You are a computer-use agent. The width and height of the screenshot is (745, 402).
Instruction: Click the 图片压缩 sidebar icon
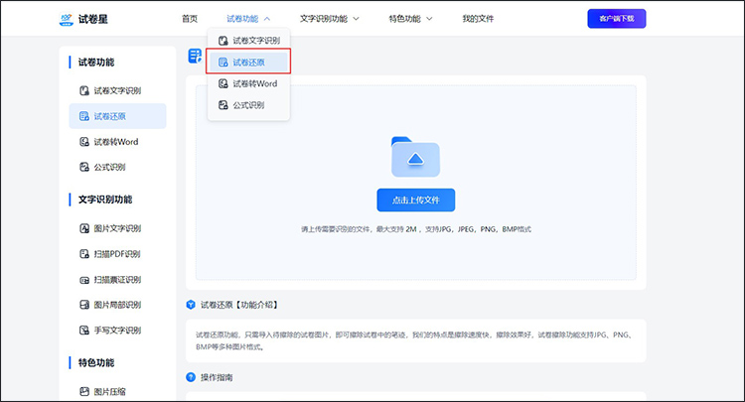pos(84,391)
